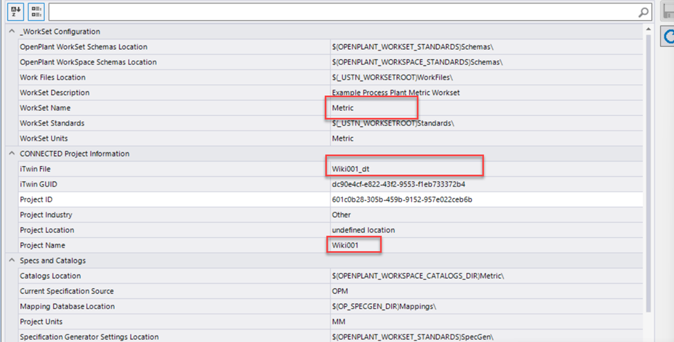
Task: Click the $(OP_SPECGEN_DIR)Mappings\ value
Action: pyautogui.click(x=384, y=306)
